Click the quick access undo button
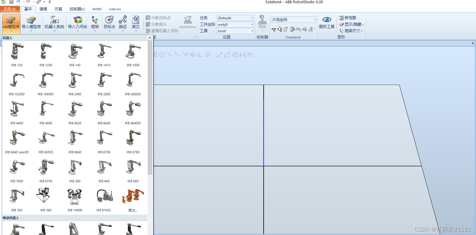476x235 pixels. (18, 2)
